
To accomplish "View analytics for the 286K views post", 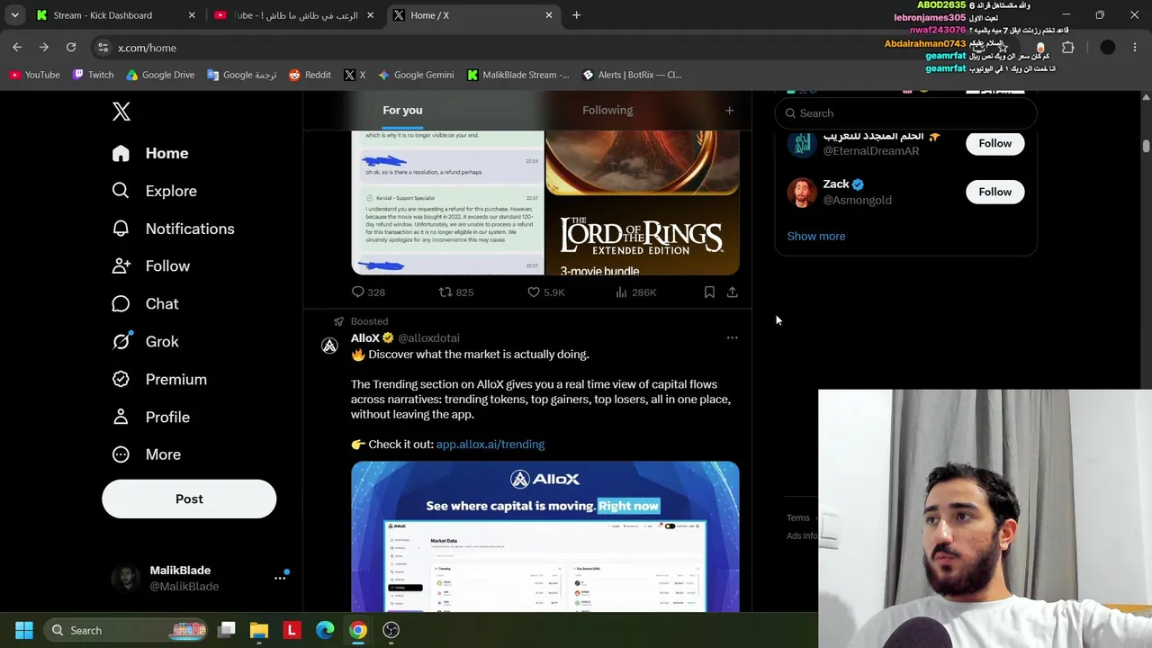I will click(x=635, y=292).
